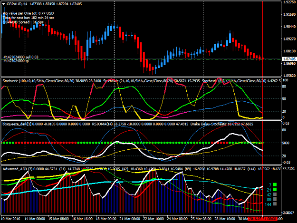Click the 0.03 scale value in bbsqueeze panel

286,123
